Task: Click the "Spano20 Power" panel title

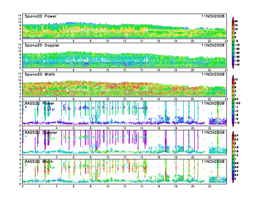Action: point(40,16)
